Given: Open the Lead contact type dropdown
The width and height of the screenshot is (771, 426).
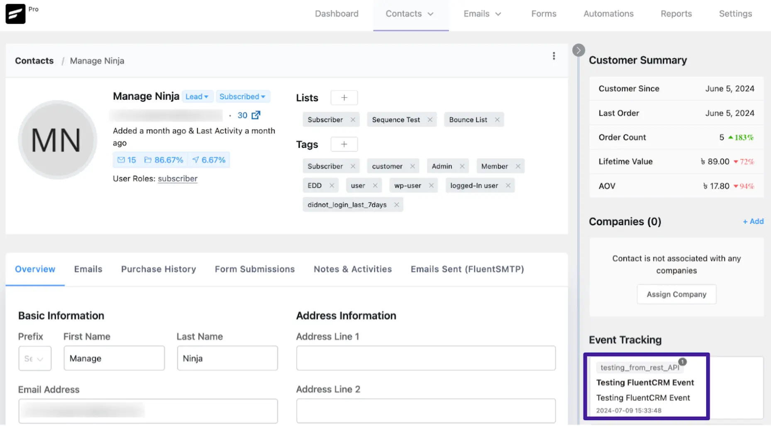Looking at the screenshot, I should click(197, 97).
